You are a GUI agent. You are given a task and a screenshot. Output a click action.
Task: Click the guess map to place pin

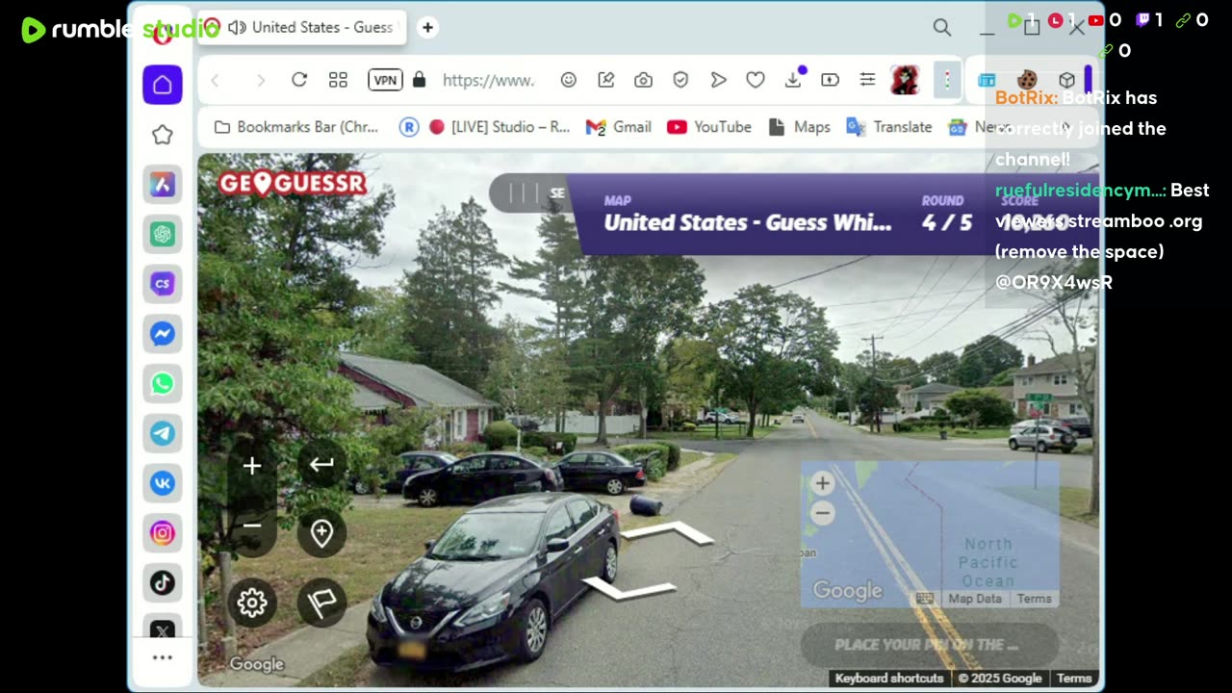point(930,534)
